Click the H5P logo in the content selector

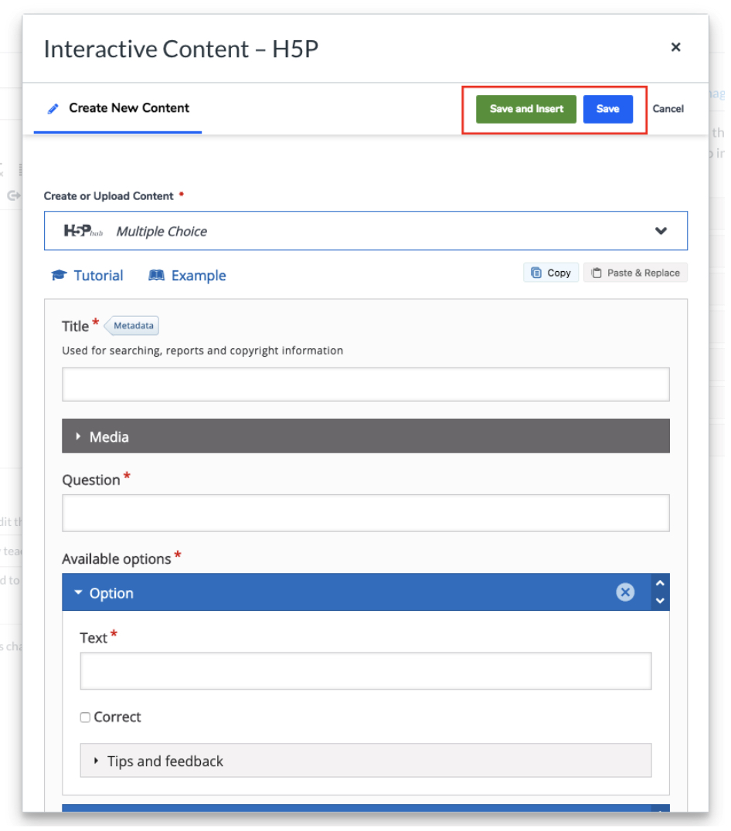pos(82,229)
